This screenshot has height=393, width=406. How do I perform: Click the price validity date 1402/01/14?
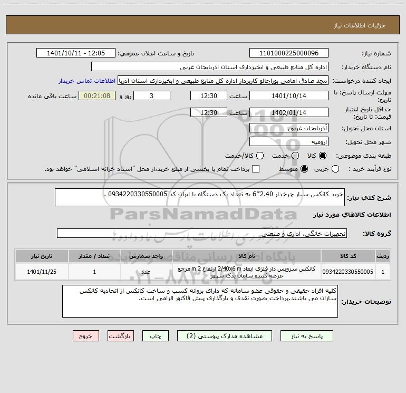coord(289,112)
